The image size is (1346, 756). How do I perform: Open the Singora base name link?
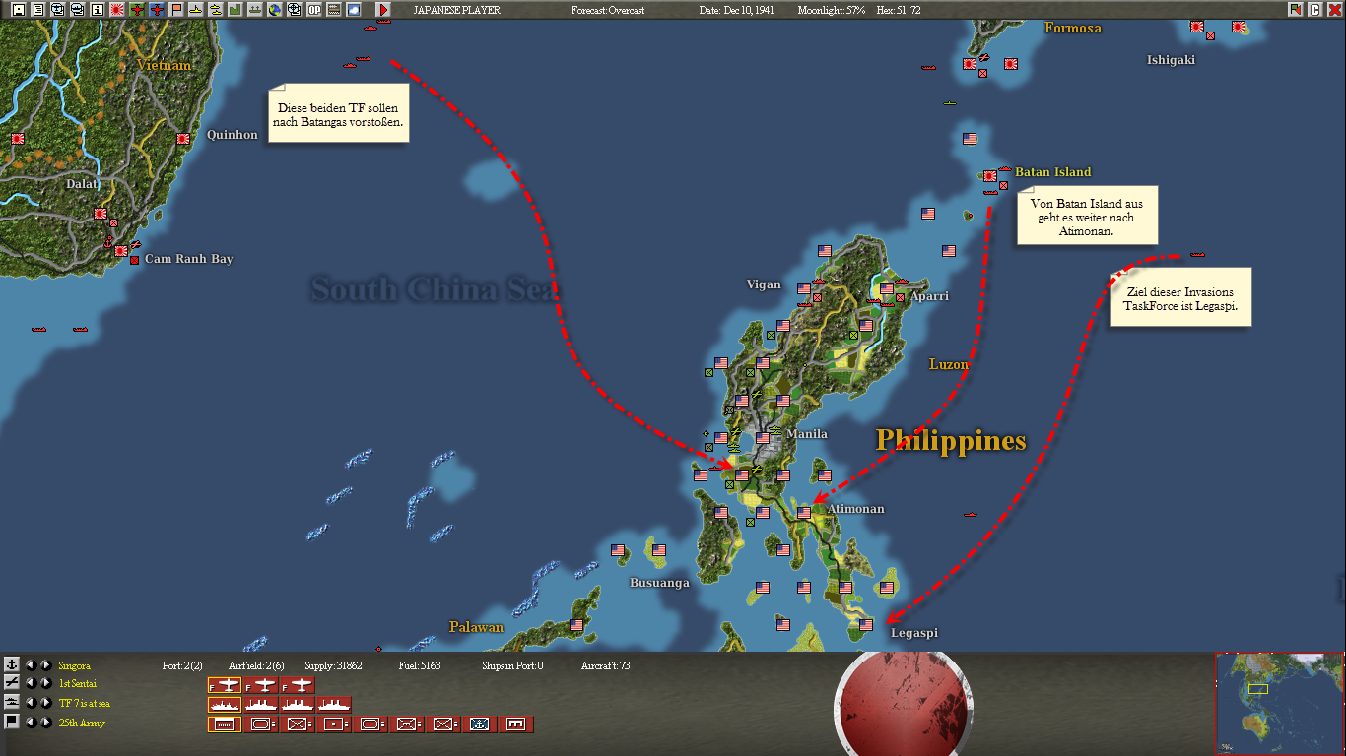(74, 666)
